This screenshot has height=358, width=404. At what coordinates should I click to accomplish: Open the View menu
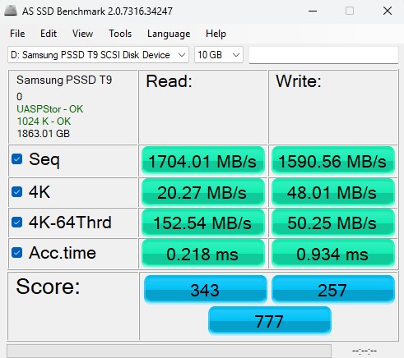coord(82,34)
